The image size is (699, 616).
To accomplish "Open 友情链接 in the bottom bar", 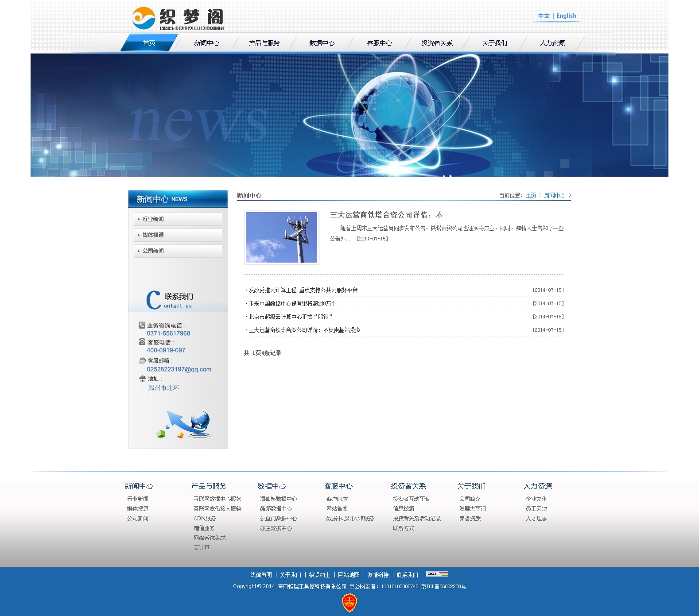I will pos(378,575).
